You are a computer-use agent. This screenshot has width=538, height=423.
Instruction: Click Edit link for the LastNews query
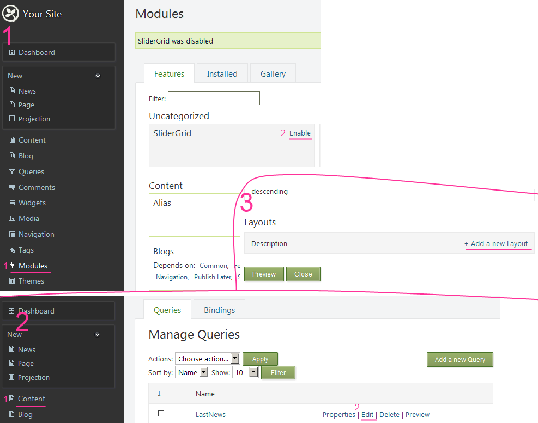pos(367,414)
